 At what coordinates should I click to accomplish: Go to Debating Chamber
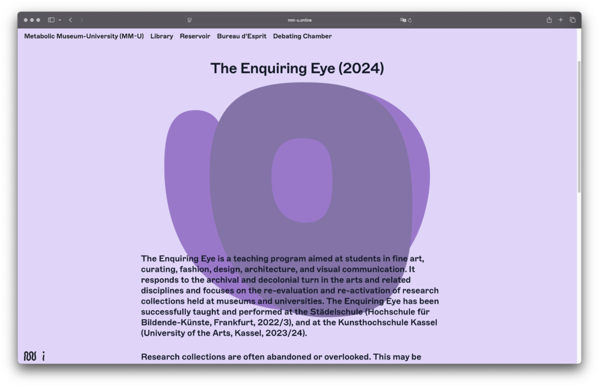pos(302,36)
